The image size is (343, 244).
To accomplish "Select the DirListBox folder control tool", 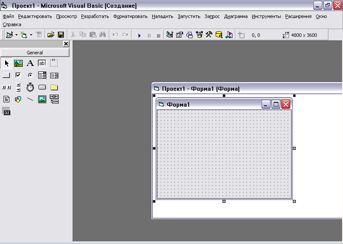I will 54,87.
